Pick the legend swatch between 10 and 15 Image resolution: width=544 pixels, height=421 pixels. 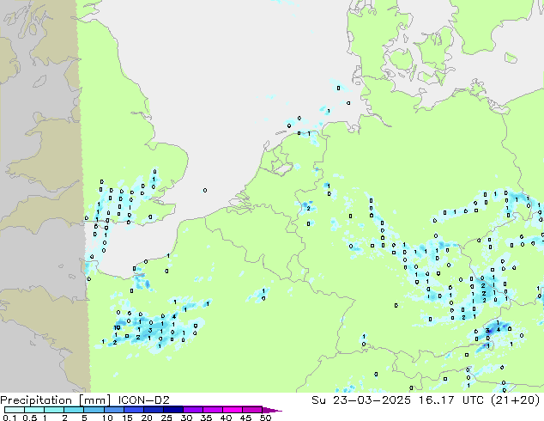click(x=113, y=410)
